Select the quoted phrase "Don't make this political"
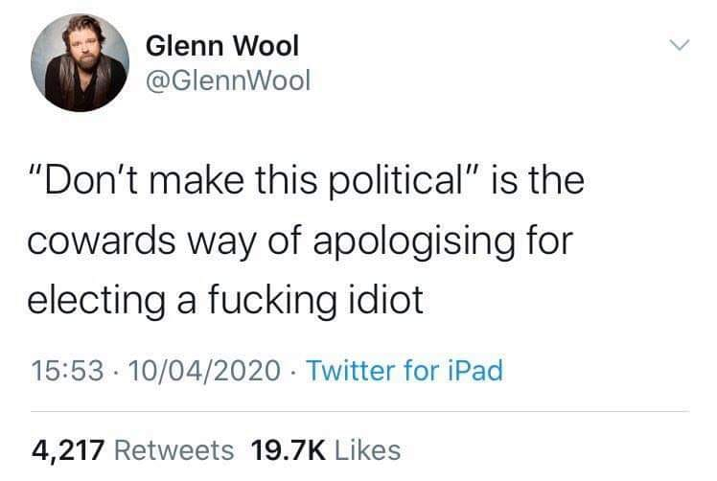 pos(253,181)
